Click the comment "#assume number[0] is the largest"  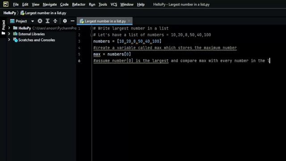(x=131, y=61)
